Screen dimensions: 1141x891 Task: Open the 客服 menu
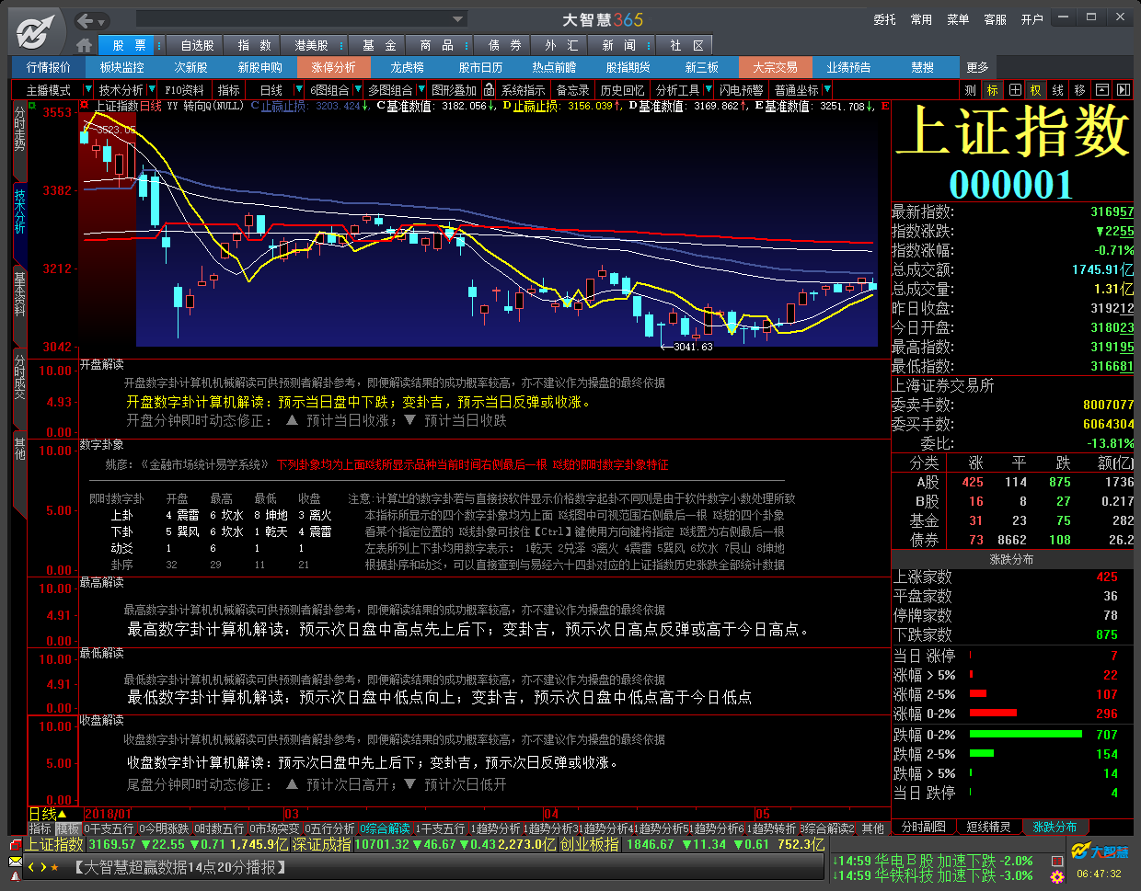pyautogui.click(x=995, y=19)
